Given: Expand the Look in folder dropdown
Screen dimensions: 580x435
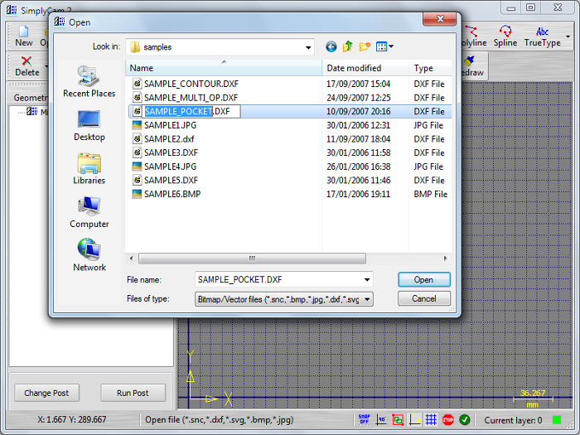Looking at the screenshot, I should (x=307, y=47).
